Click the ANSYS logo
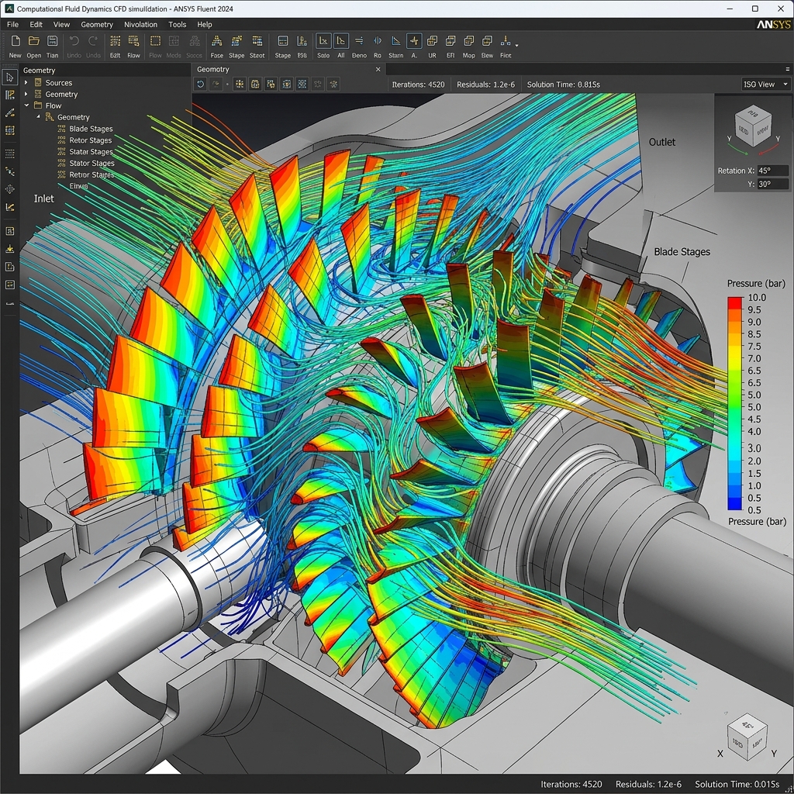Screen dimensions: 794x794 (773, 24)
